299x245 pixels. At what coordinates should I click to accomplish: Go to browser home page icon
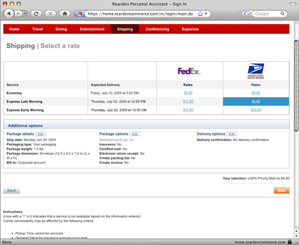pos(64,14)
